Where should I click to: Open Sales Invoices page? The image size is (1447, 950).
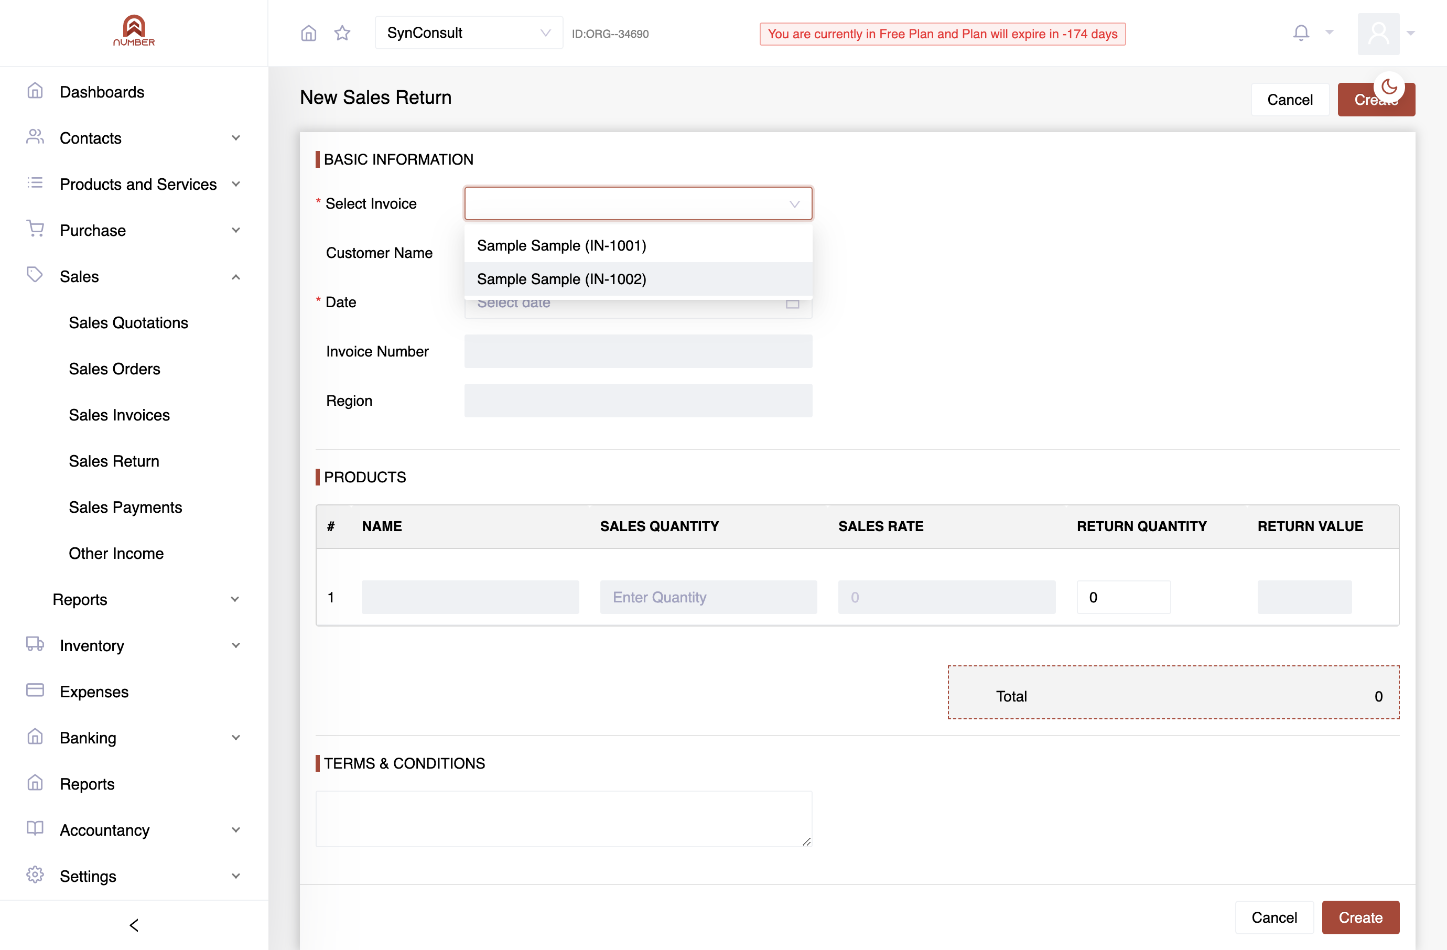119,415
